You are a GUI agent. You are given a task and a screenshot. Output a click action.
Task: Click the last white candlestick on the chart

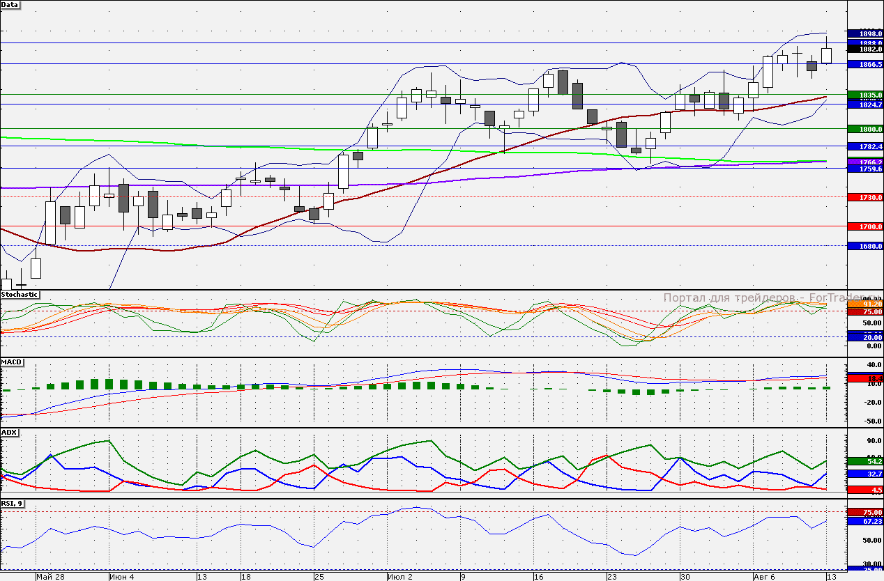[827, 56]
